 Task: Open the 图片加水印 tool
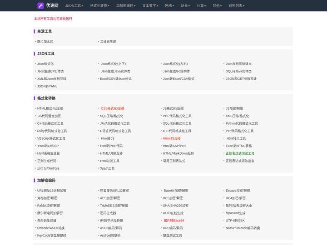point(45,41)
